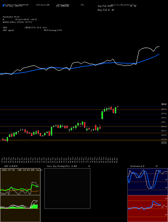Click the 'Stochastics: 85.14' reading
Screen dimensions: 168x222
(x=11, y=17)
